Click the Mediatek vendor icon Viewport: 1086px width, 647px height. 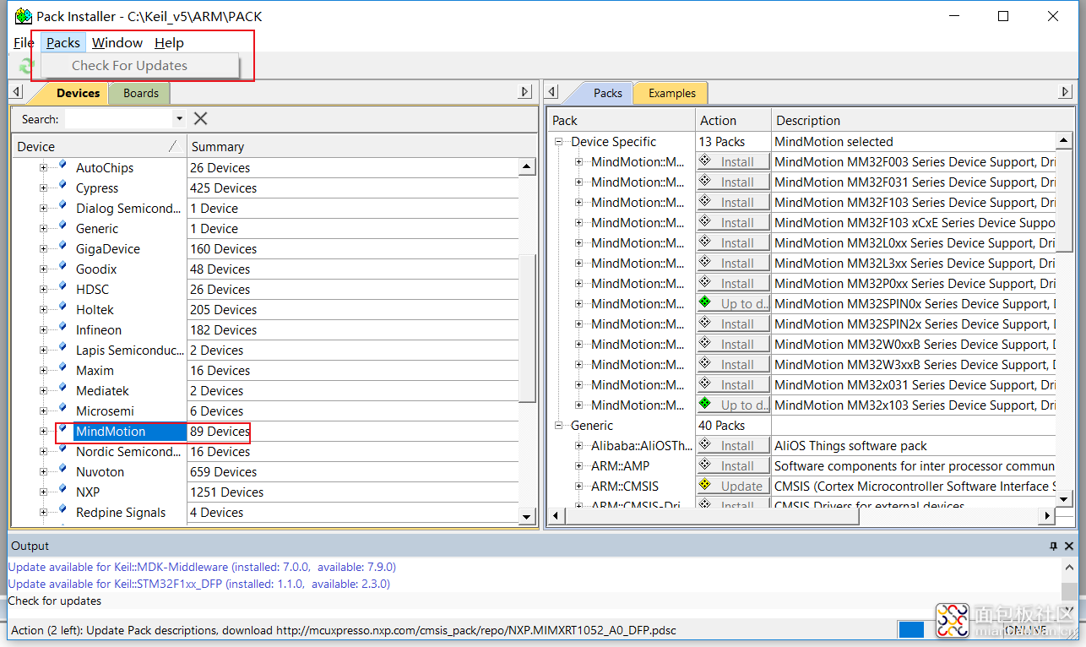pyautogui.click(x=62, y=389)
